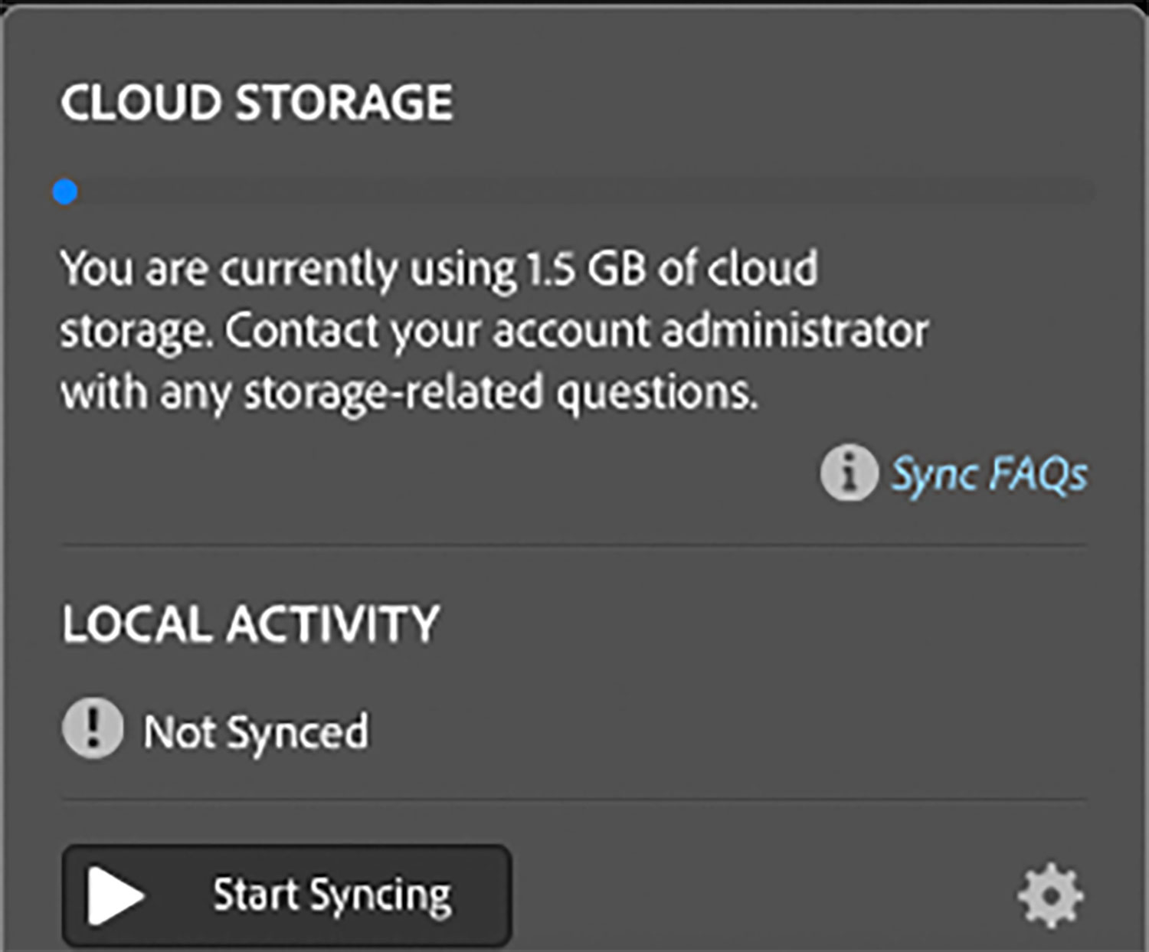Click the blue storage usage dot
This screenshot has height=952, width=1149.
pyautogui.click(x=65, y=191)
